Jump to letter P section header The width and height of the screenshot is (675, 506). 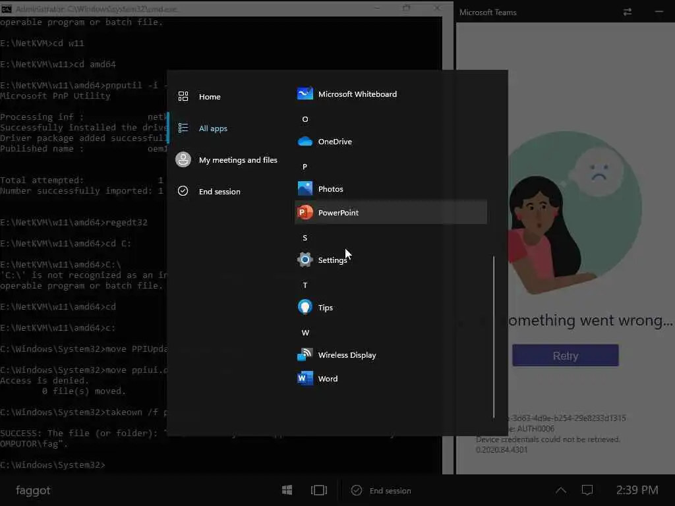[305, 167]
